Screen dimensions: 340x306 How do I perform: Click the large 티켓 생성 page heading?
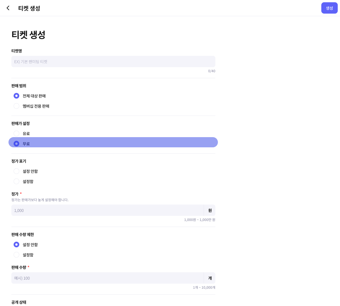pos(28,35)
